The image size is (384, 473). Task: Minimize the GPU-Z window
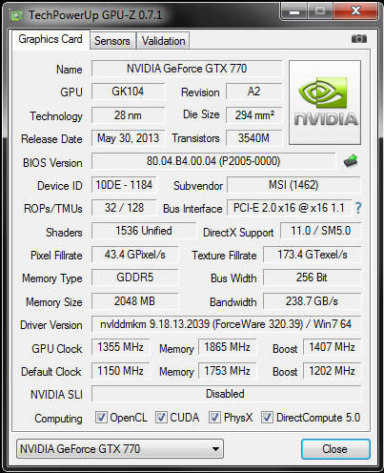click(x=294, y=11)
